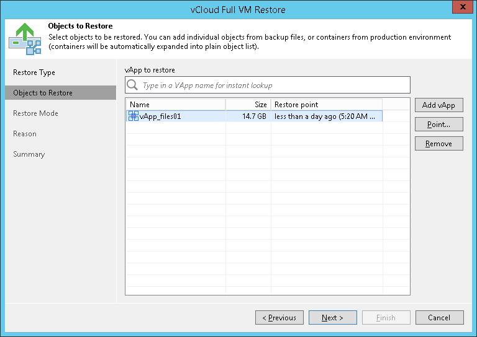Click the vApp icon beside vApp_files01
The height and width of the screenshot is (337, 477).
point(134,116)
